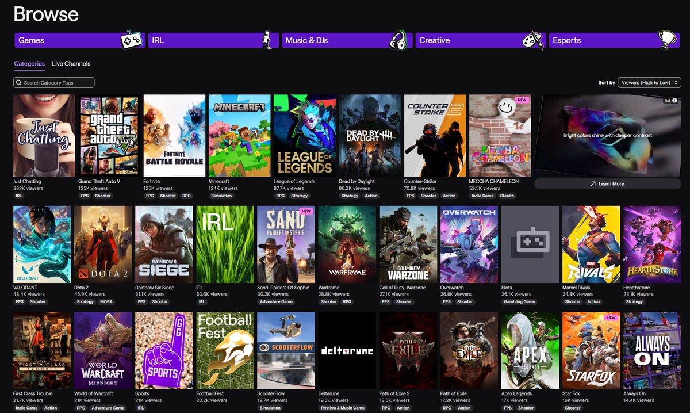
Task: Click the Indie Game tag under MECCHA CHAMELEON
Action: click(482, 196)
